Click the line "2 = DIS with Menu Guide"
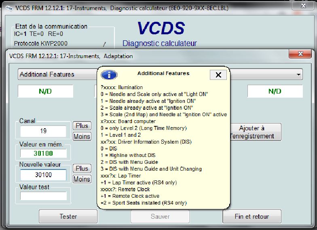 tap(129, 162)
